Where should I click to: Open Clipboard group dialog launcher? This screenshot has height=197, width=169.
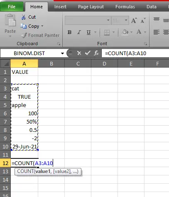tap(59, 44)
